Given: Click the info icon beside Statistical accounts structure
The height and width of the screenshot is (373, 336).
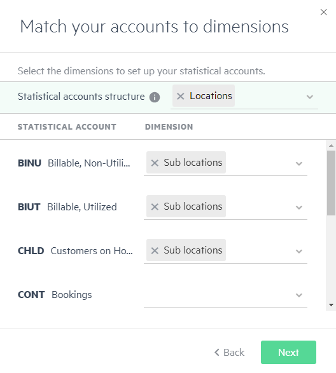Looking at the screenshot, I should click(x=155, y=97).
